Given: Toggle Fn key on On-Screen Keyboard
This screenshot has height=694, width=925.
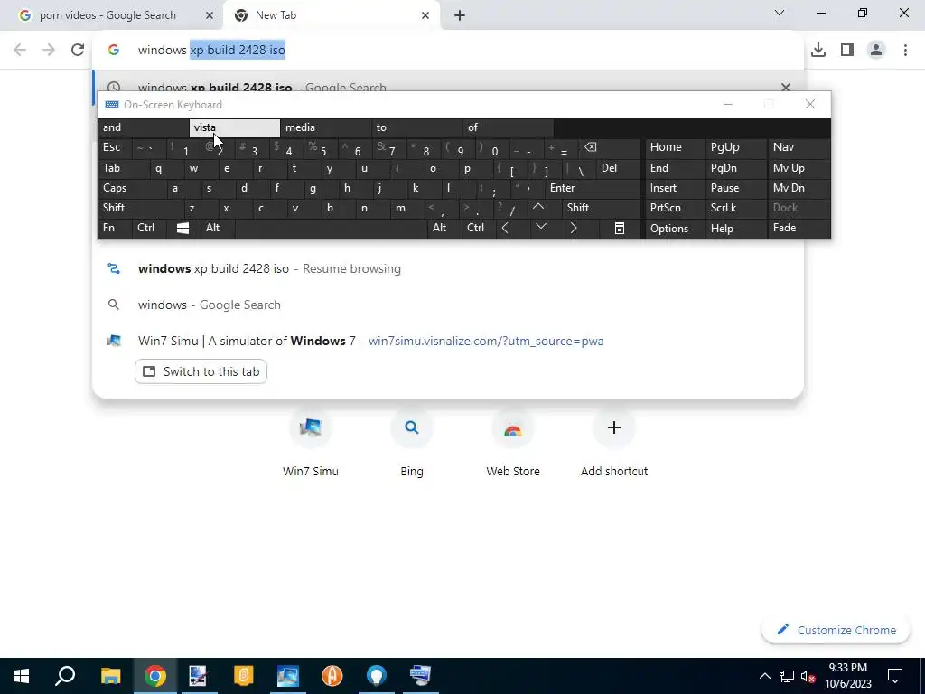Looking at the screenshot, I should point(115,228).
